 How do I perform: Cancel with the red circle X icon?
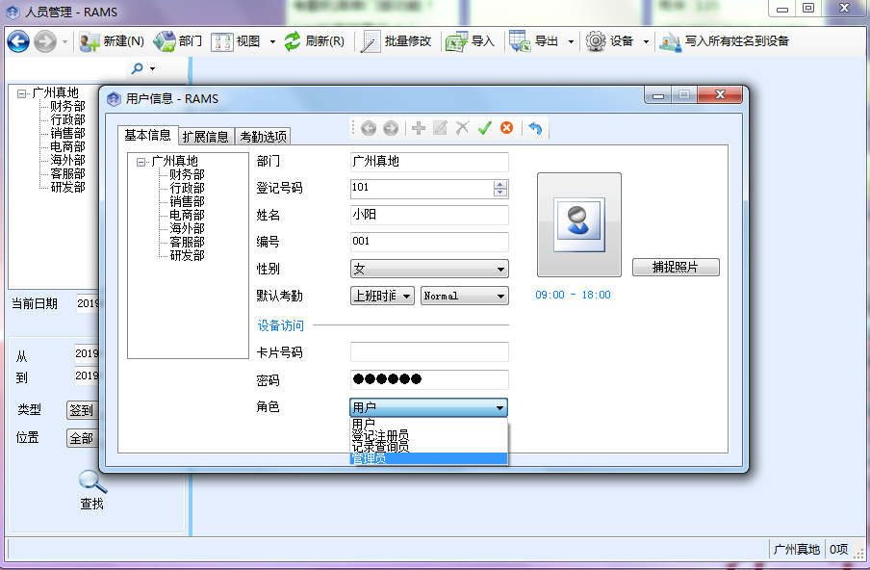pos(506,128)
